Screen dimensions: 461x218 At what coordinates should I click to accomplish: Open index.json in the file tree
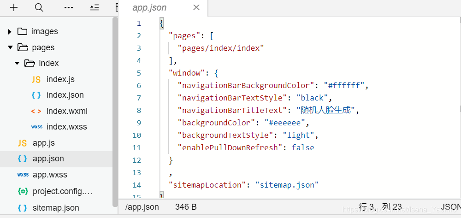(65, 95)
